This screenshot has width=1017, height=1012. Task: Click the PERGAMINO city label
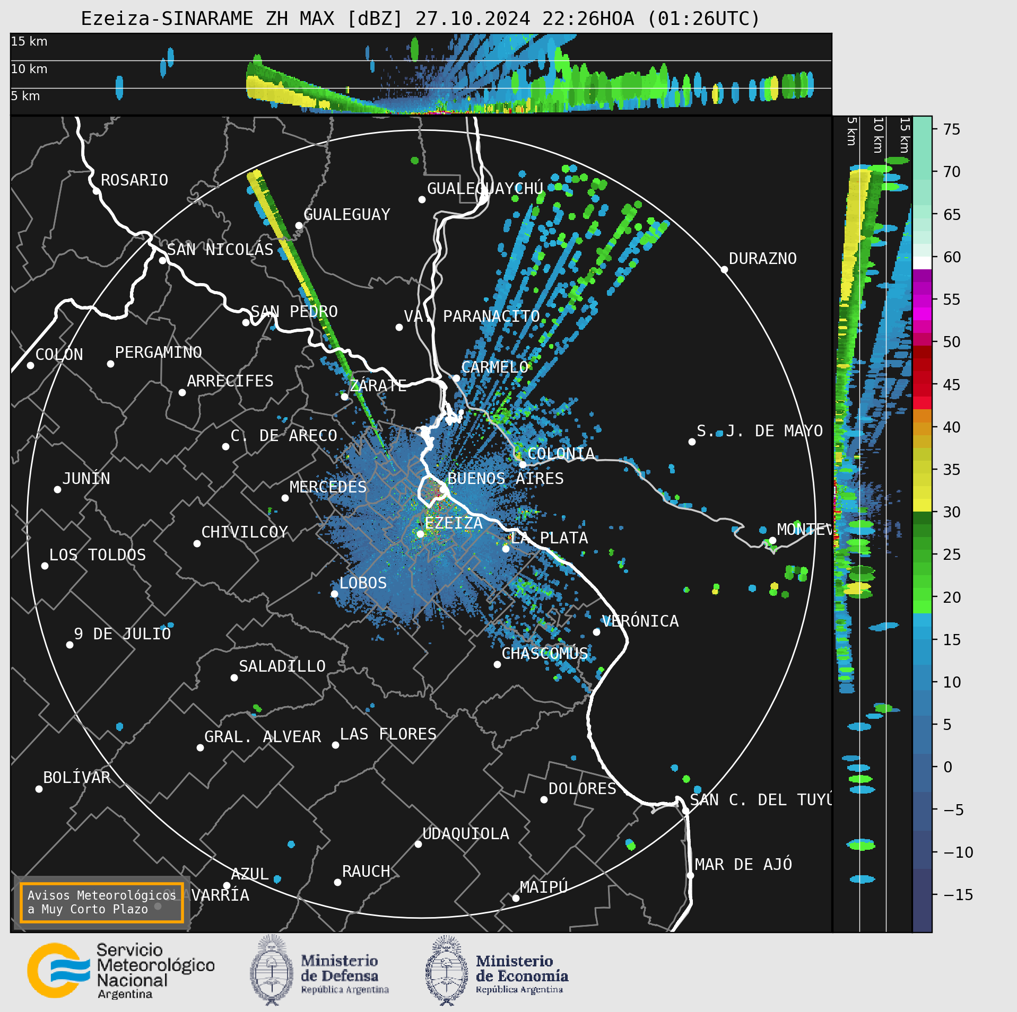(159, 353)
